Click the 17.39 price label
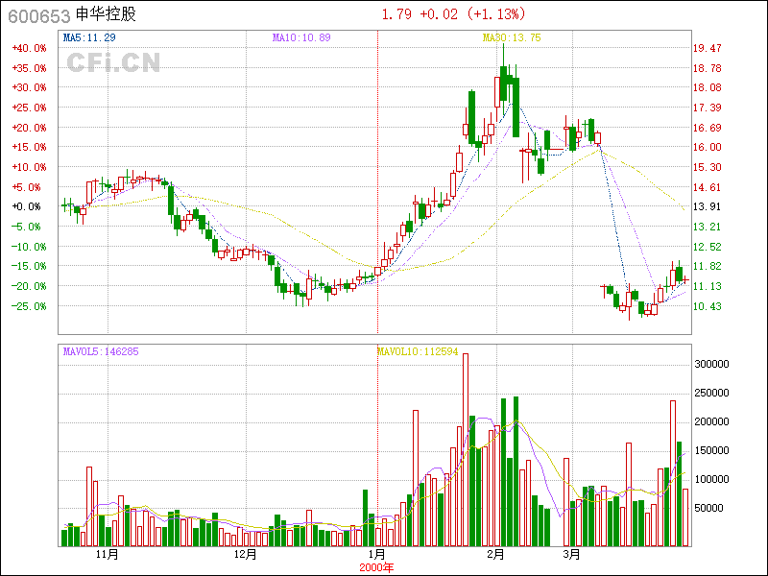This screenshot has width=768, height=576. (708, 108)
